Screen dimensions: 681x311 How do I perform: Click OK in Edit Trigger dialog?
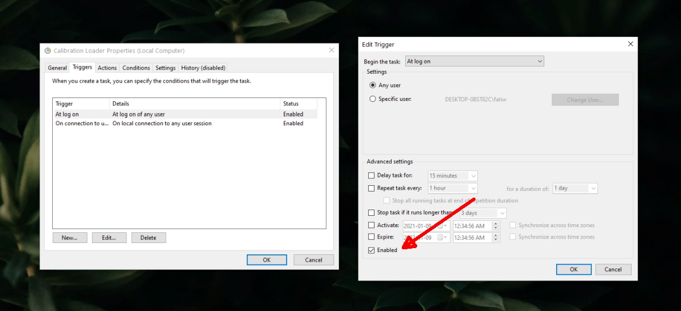574,270
